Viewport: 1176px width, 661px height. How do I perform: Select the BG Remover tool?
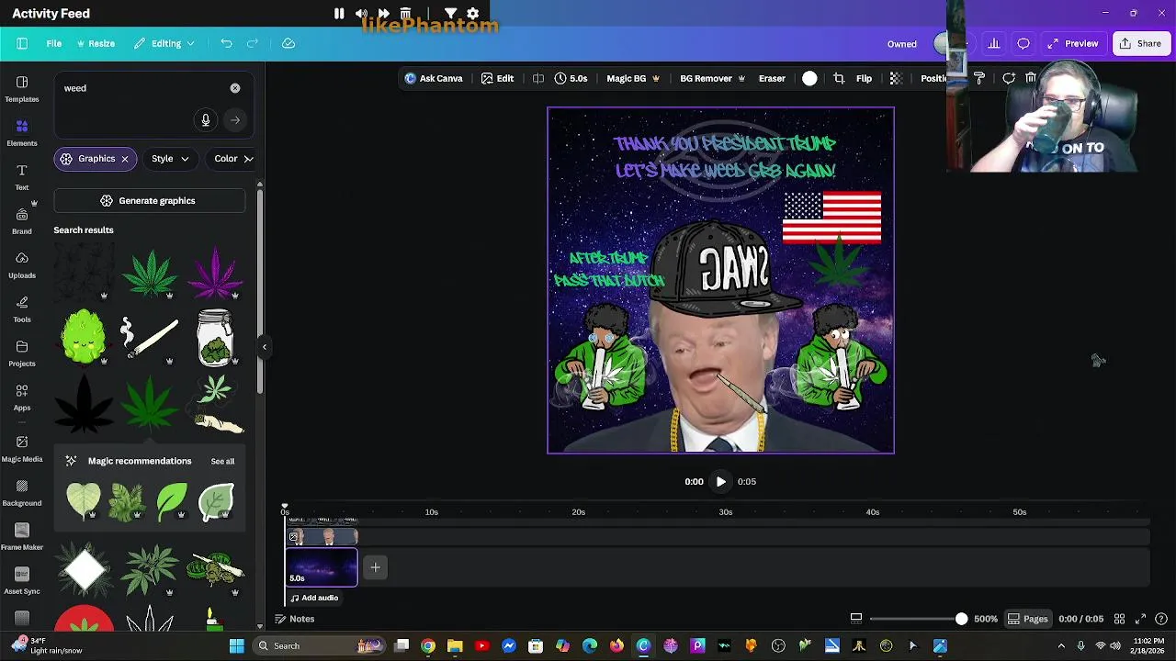(x=712, y=79)
